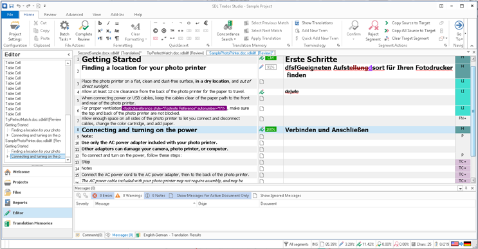Open the Files view in the sidebar
The image size is (478, 249).
tap(37, 192)
